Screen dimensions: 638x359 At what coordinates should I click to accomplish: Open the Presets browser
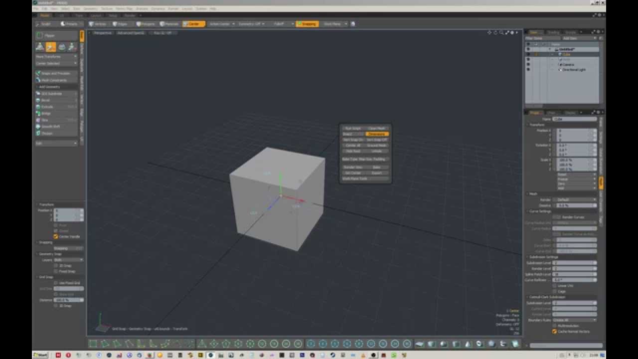click(x=70, y=24)
